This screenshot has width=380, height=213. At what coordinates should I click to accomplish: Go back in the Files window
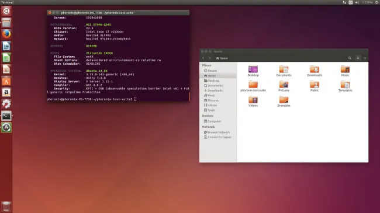tap(203, 58)
